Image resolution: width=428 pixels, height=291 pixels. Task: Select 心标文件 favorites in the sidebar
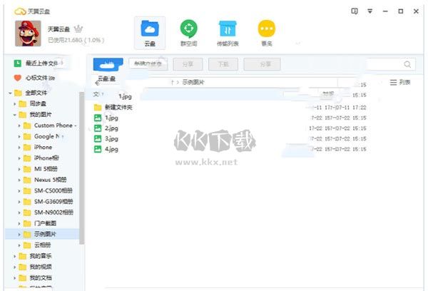coord(39,78)
